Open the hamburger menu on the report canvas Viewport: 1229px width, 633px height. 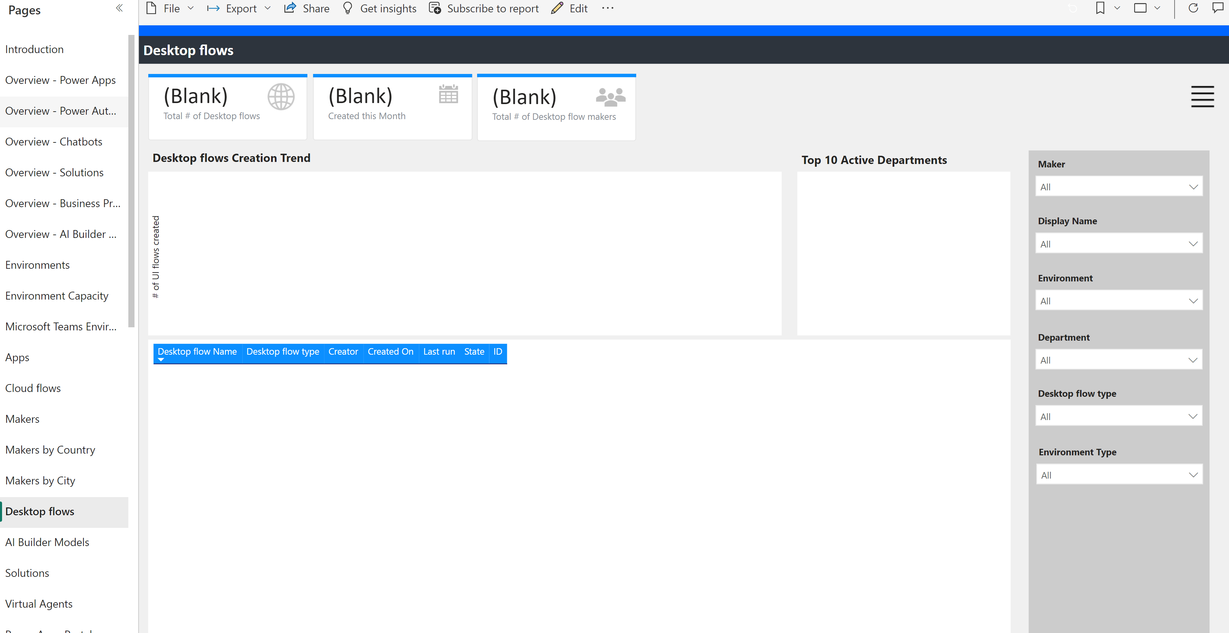point(1203,97)
